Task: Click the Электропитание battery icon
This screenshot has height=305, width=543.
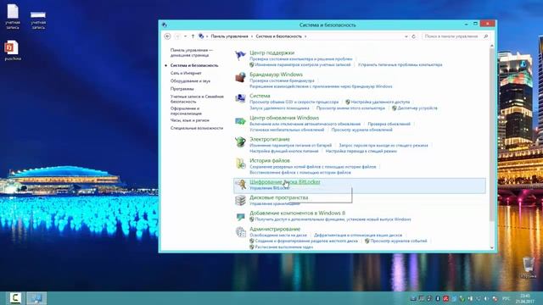Action: 240,141
